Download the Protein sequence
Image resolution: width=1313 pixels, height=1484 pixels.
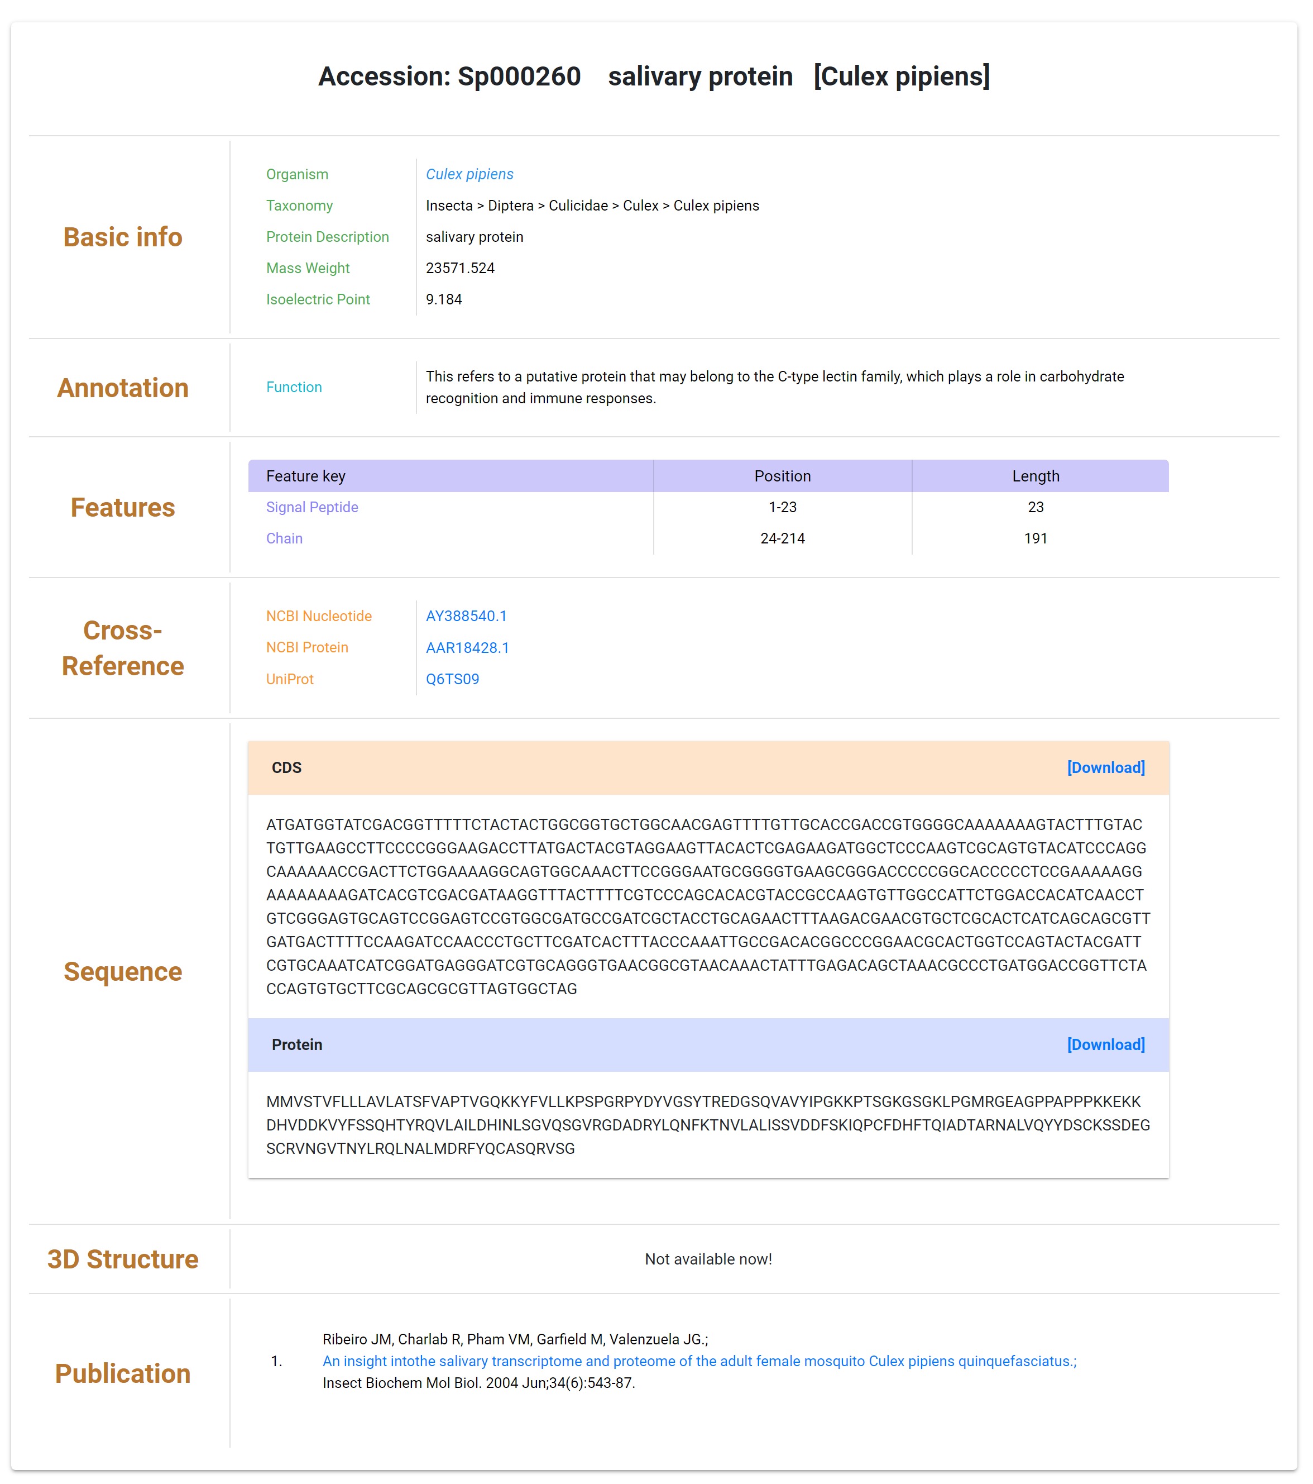1105,1044
